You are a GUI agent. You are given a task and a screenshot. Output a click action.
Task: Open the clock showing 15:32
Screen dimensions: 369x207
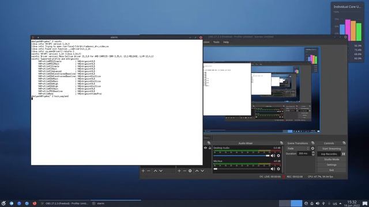(352, 203)
